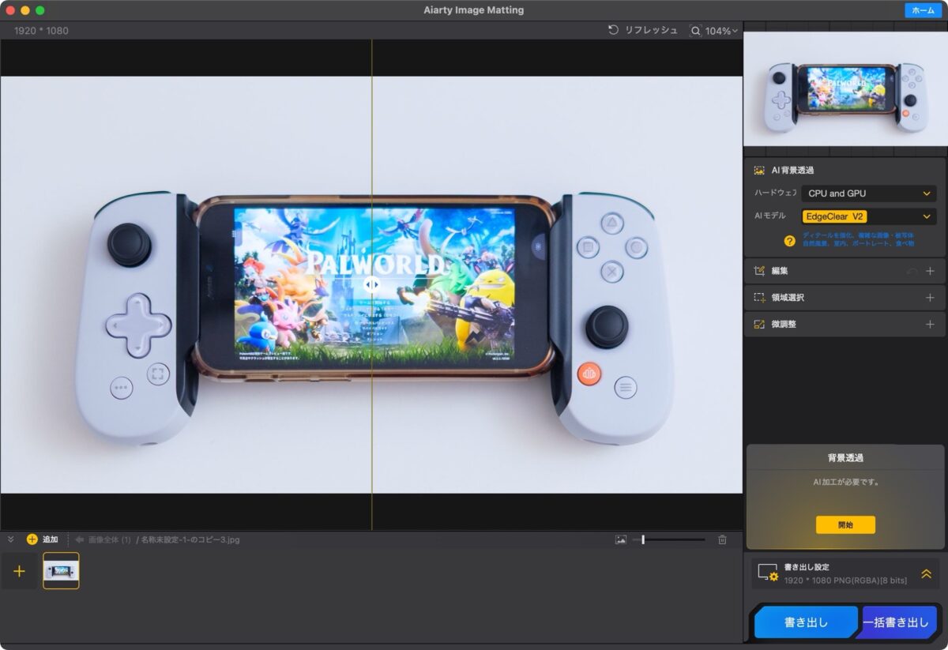This screenshot has width=948, height=650.
Task: Click the file name 名称未設定-1-のコピー3.jpg
Action: (191, 539)
